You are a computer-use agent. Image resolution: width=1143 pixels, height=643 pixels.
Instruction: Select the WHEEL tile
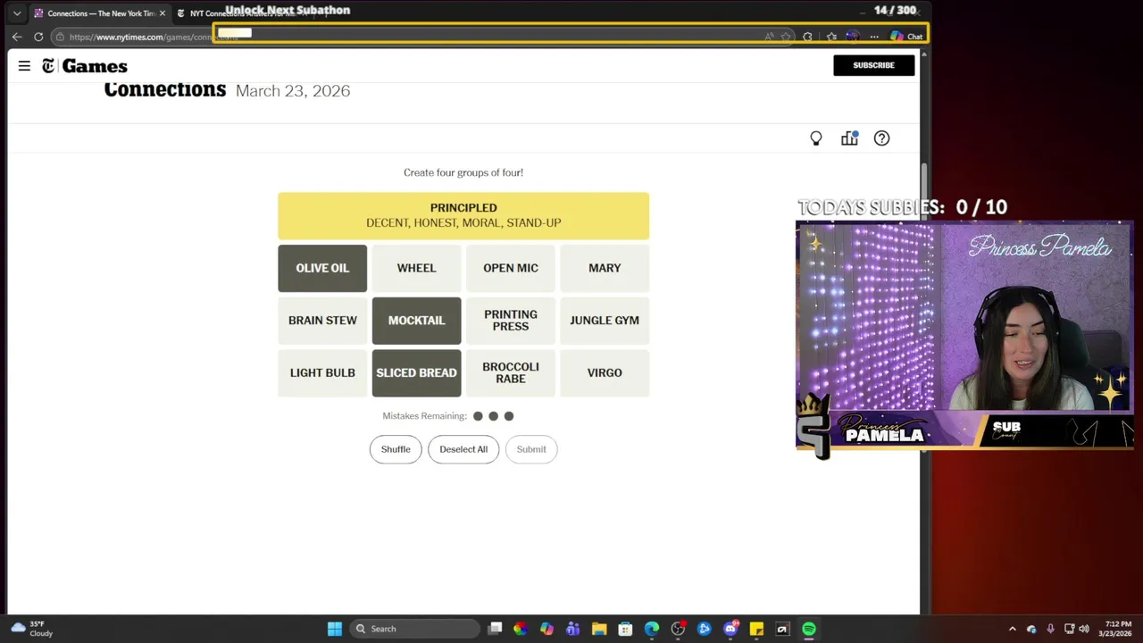(x=416, y=268)
